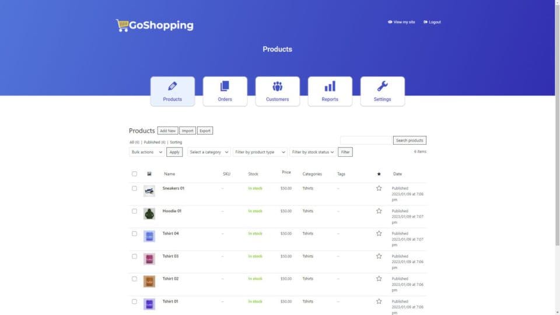560x315 pixels.
Task: Open the Tshirt 03 pink thumbnail
Action: [x=149, y=259]
